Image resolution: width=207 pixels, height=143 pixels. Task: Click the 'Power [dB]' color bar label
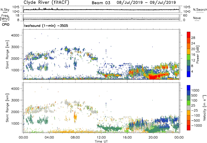[x=197, y=54]
